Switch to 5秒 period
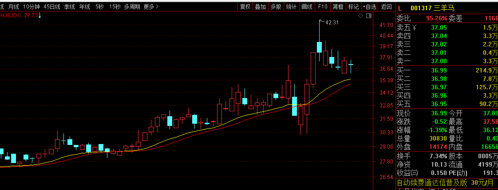The height and width of the screenshot is (190, 498). (x=99, y=7)
